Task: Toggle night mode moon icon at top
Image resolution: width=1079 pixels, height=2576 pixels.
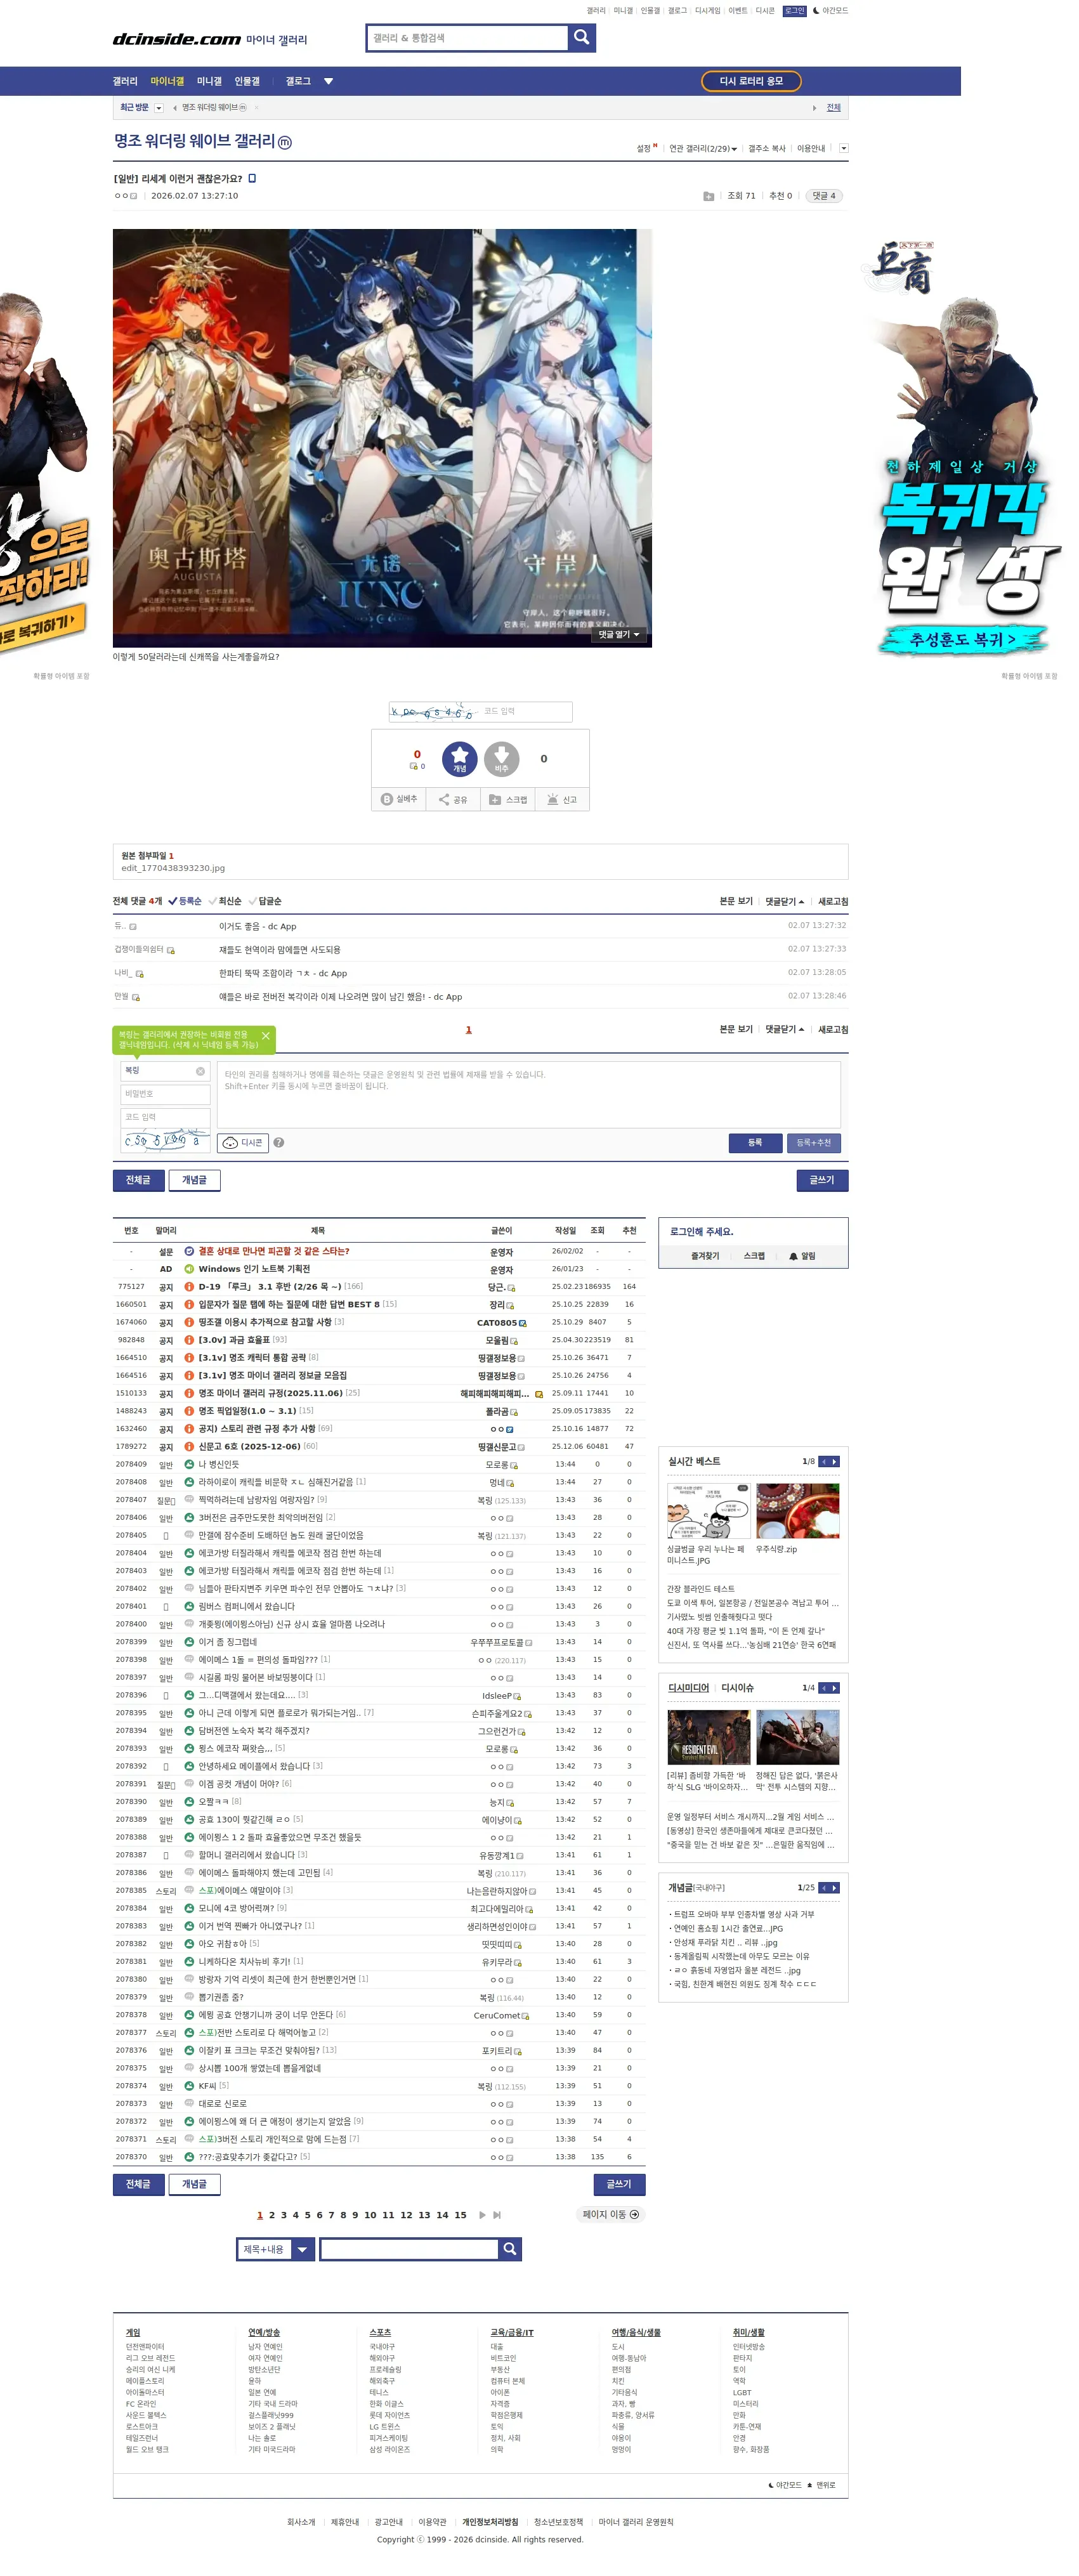Action: 816,11
